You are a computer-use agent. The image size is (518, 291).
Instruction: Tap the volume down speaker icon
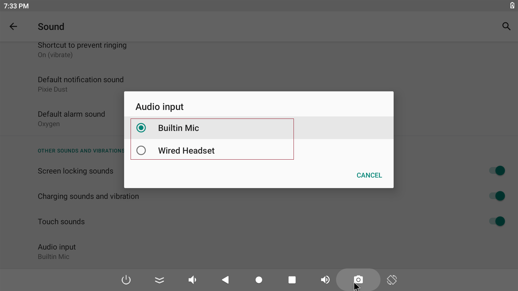click(x=192, y=280)
